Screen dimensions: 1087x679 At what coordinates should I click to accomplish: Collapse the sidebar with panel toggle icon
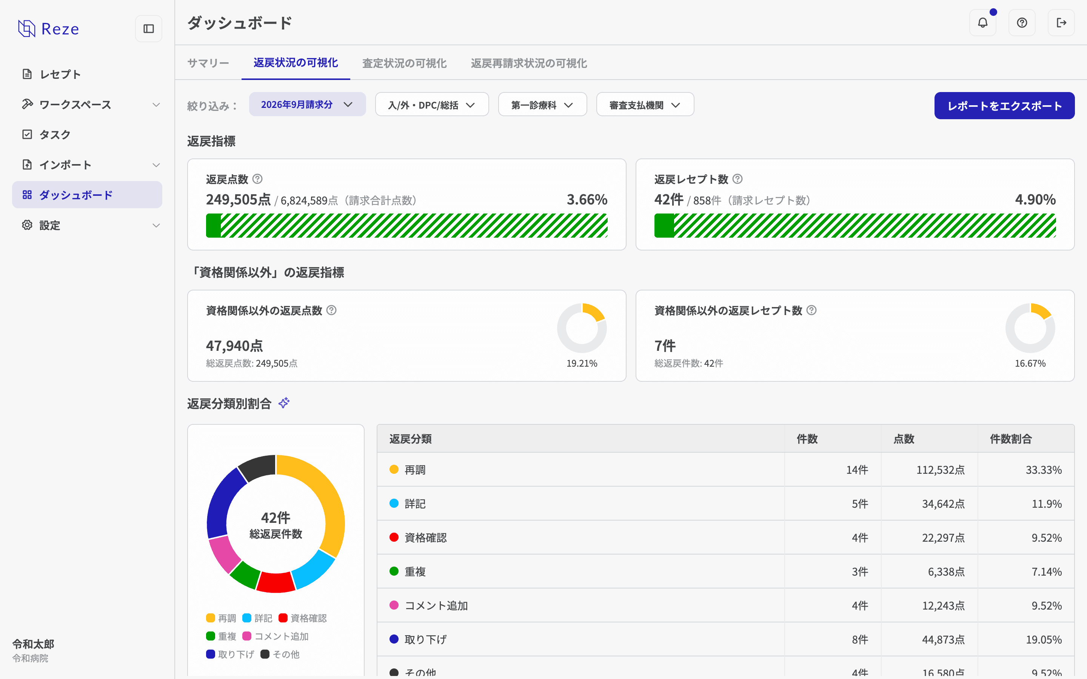click(149, 29)
